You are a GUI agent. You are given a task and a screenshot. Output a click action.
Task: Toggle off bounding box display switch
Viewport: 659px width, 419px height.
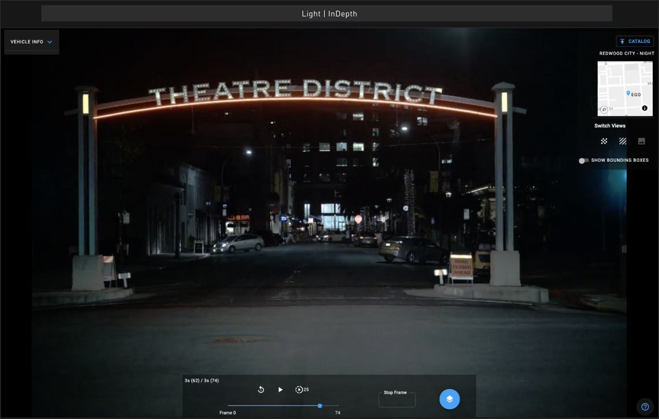tap(583, 161)
